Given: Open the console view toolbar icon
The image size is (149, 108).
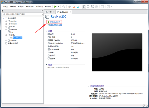Looking at the screenshot, I should pyautogui.click(x=102, y=7).
